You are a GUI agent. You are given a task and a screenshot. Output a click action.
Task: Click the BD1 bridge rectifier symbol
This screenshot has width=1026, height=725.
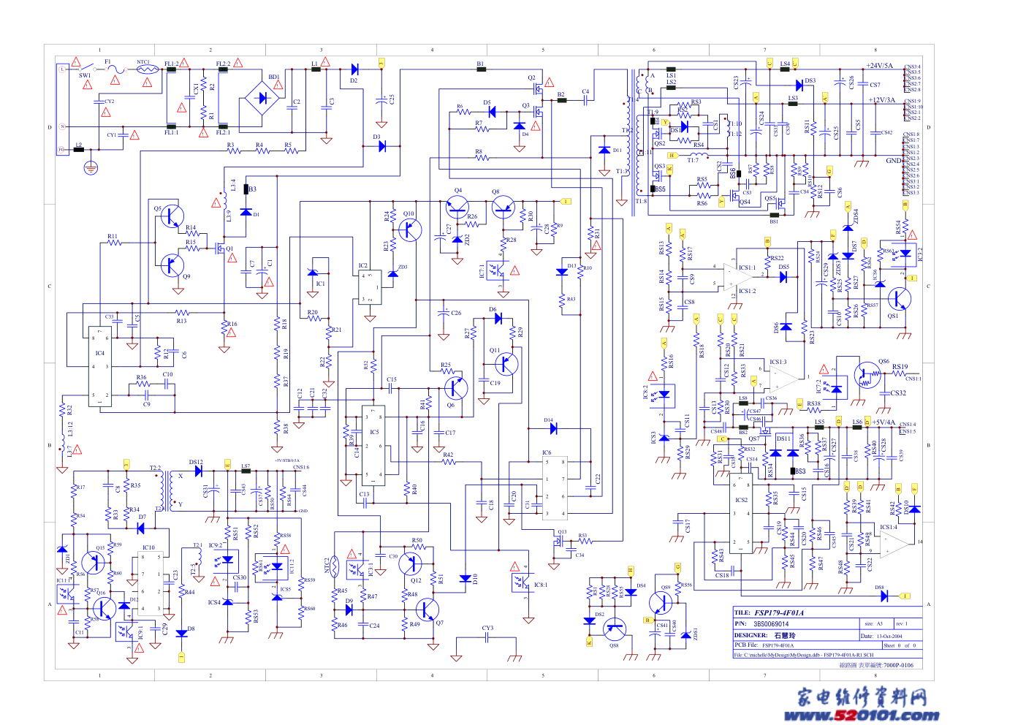coord(261,96)
